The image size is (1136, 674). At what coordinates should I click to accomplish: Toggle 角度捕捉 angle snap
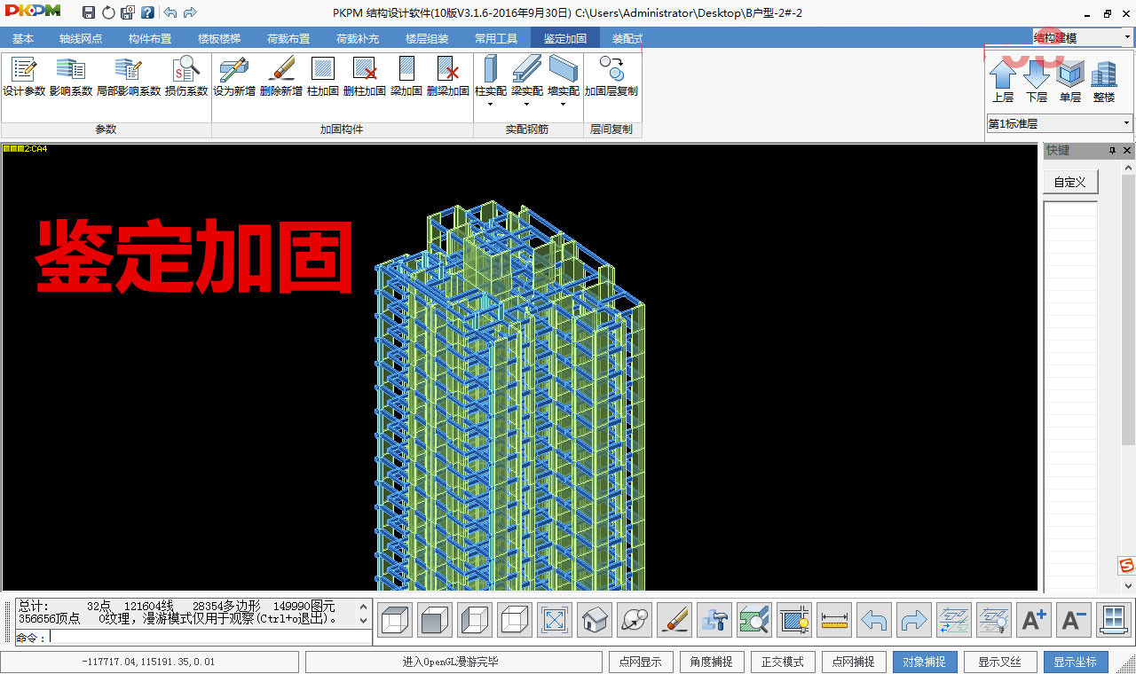(712, 662)
